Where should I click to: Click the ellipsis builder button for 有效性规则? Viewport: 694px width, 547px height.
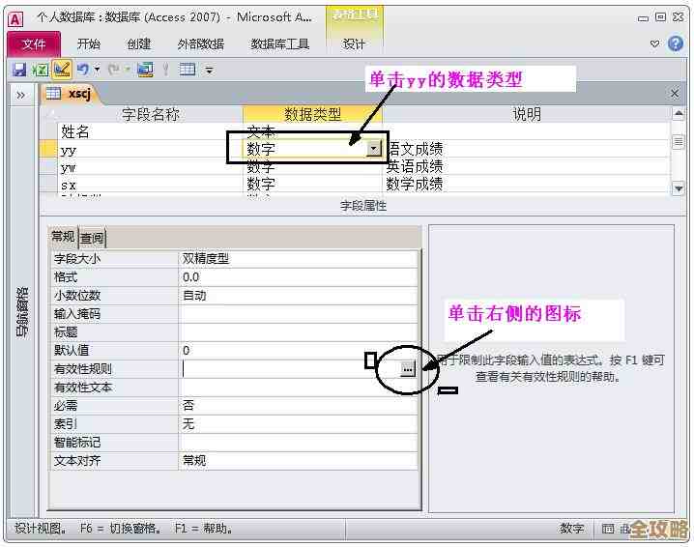click(408, 369)
